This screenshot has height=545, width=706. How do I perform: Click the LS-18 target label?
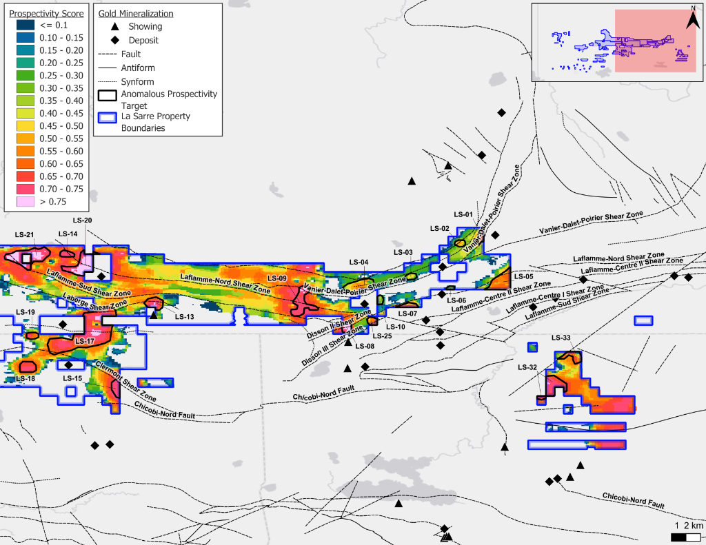26,378
